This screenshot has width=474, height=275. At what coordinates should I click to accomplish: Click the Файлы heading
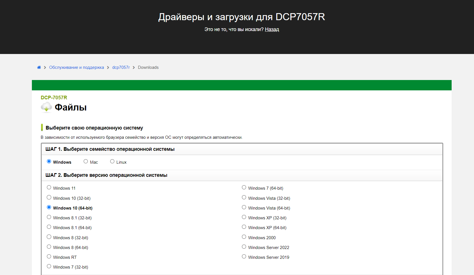(71, 107)
